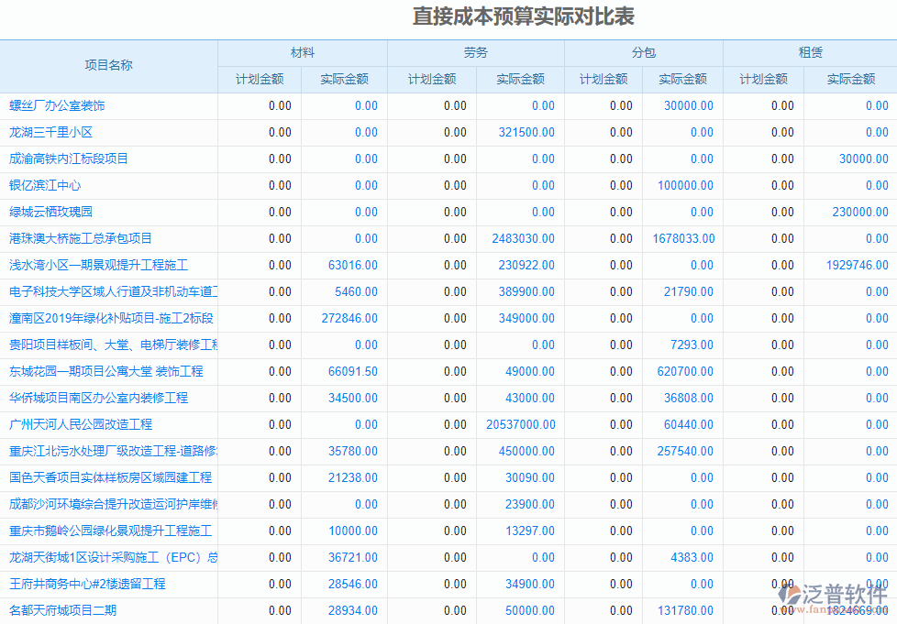This screenshot has width=897, height=624.
Task: Open the 2483030.00 labor actual amount
Action: coord(523,238)
